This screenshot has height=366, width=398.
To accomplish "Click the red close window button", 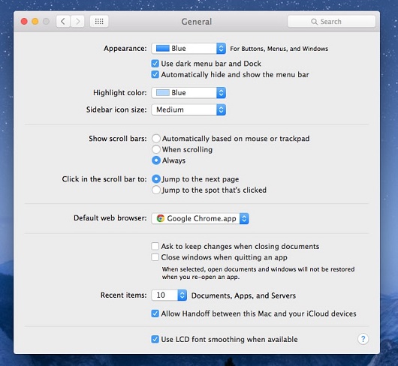I will (x=24, y=21).
